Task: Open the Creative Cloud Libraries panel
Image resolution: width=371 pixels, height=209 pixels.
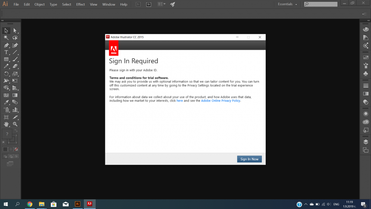Action: click(365, 122)
